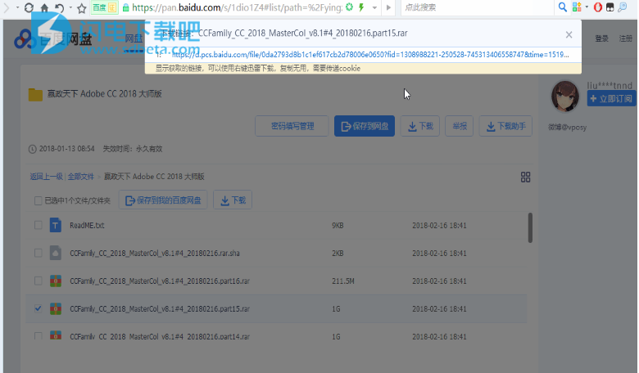
Task: Click the 211.5M size cell
Action: click(342, 281)
